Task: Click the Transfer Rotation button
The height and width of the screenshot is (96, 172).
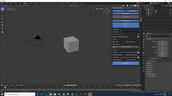Action: click(126, 13)
